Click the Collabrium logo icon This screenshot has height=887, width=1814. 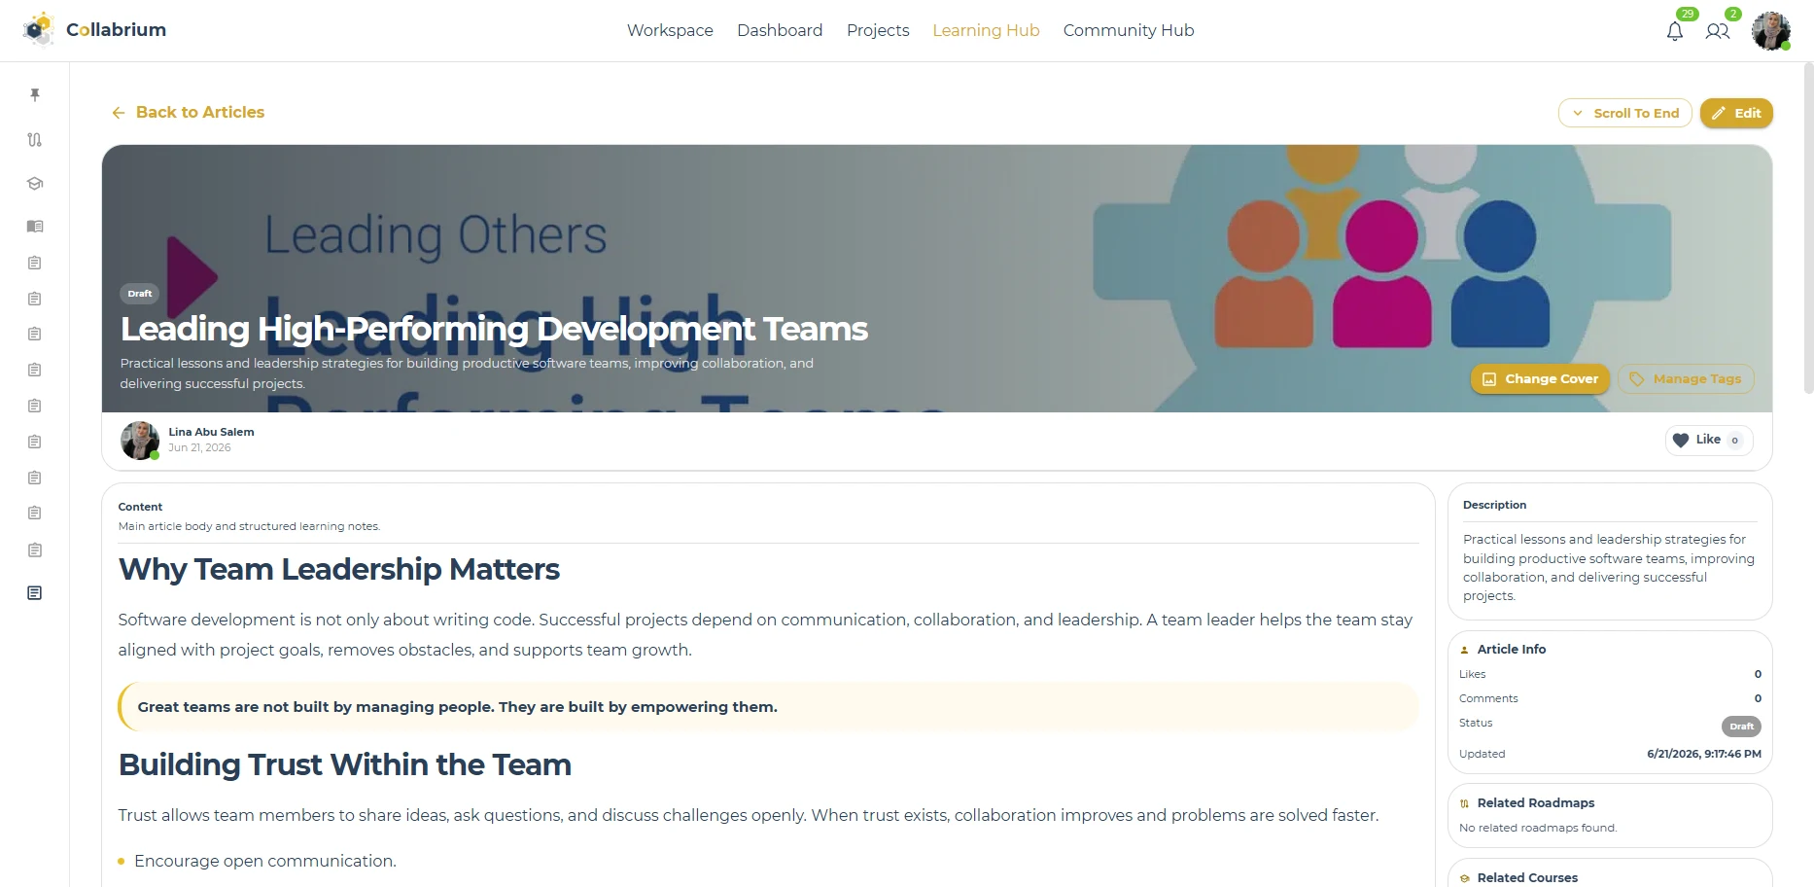pos(39,30)
